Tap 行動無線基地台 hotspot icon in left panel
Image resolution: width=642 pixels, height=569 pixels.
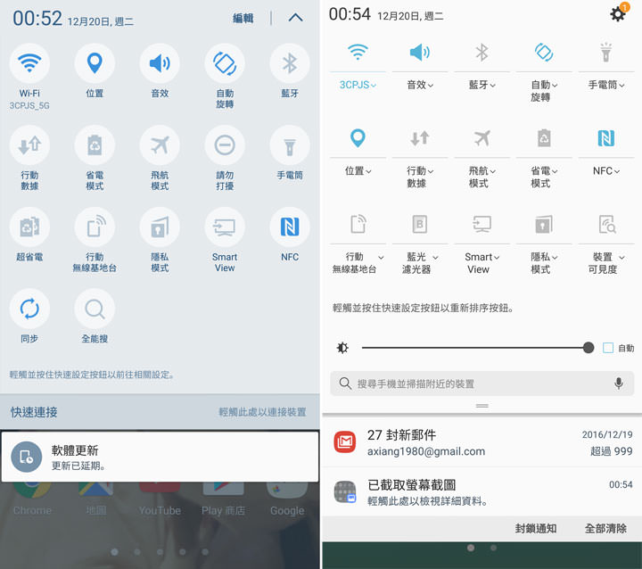(x=95, y=227)
